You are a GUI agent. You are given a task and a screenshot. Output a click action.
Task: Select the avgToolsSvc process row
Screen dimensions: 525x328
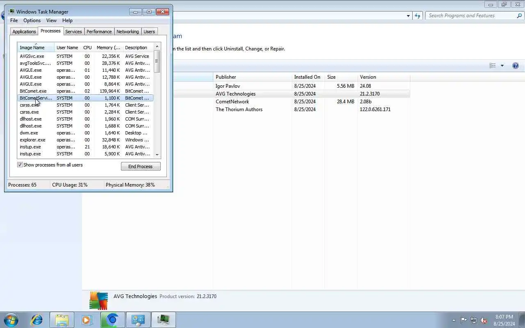click(85, 63)
